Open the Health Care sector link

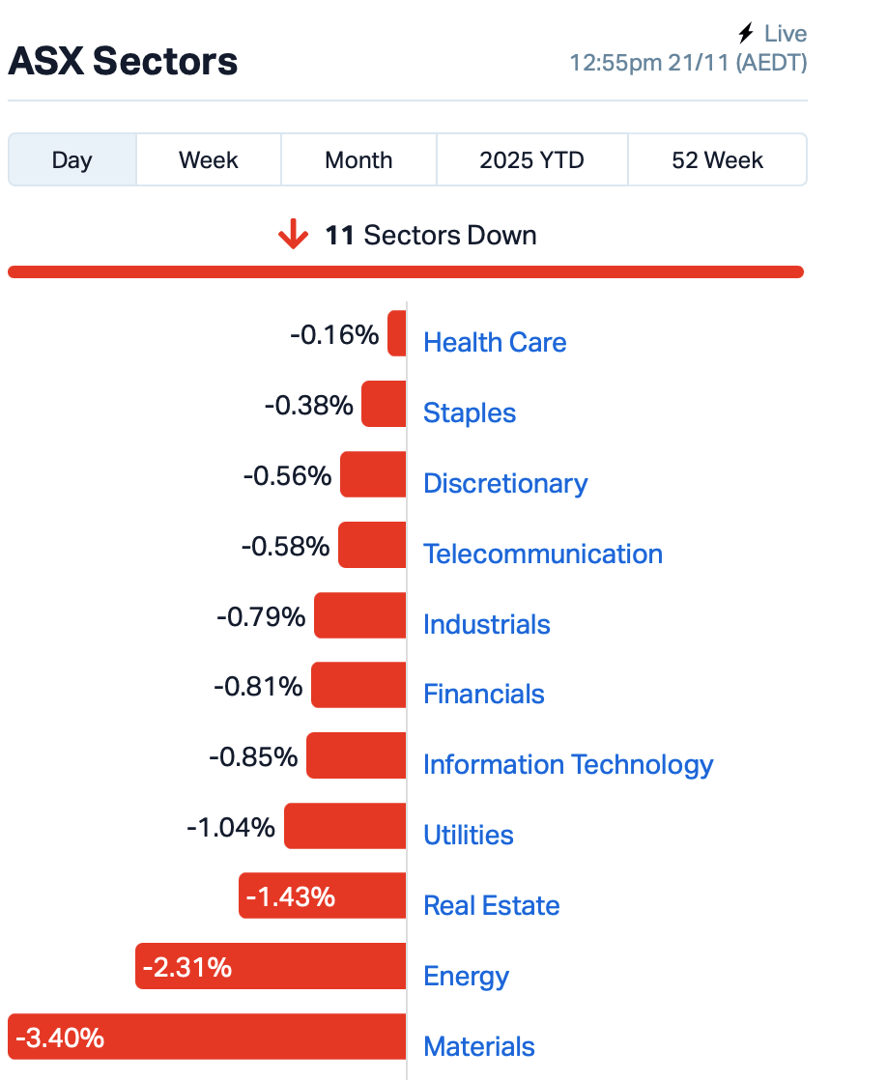[495, 342]
